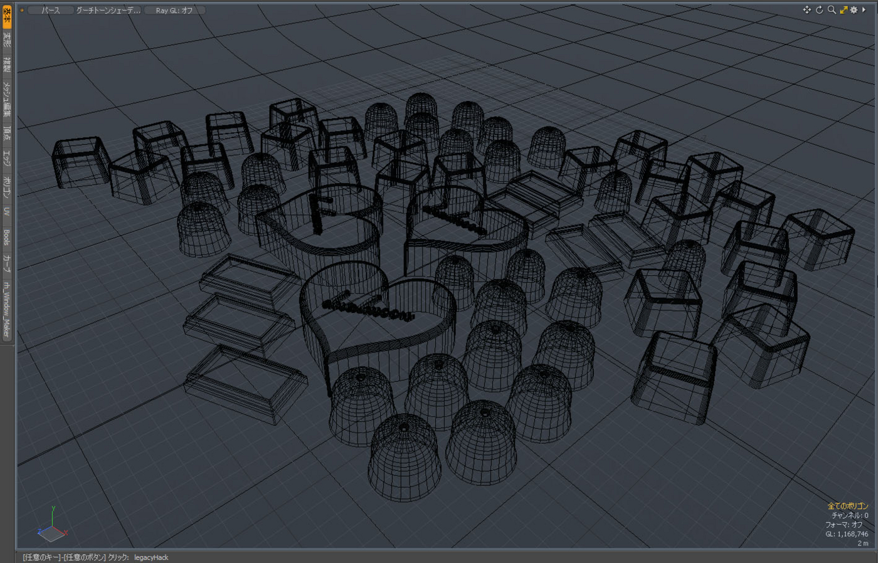
Task: Click the 全てのポリゴン info text
Action: (848, 506)
